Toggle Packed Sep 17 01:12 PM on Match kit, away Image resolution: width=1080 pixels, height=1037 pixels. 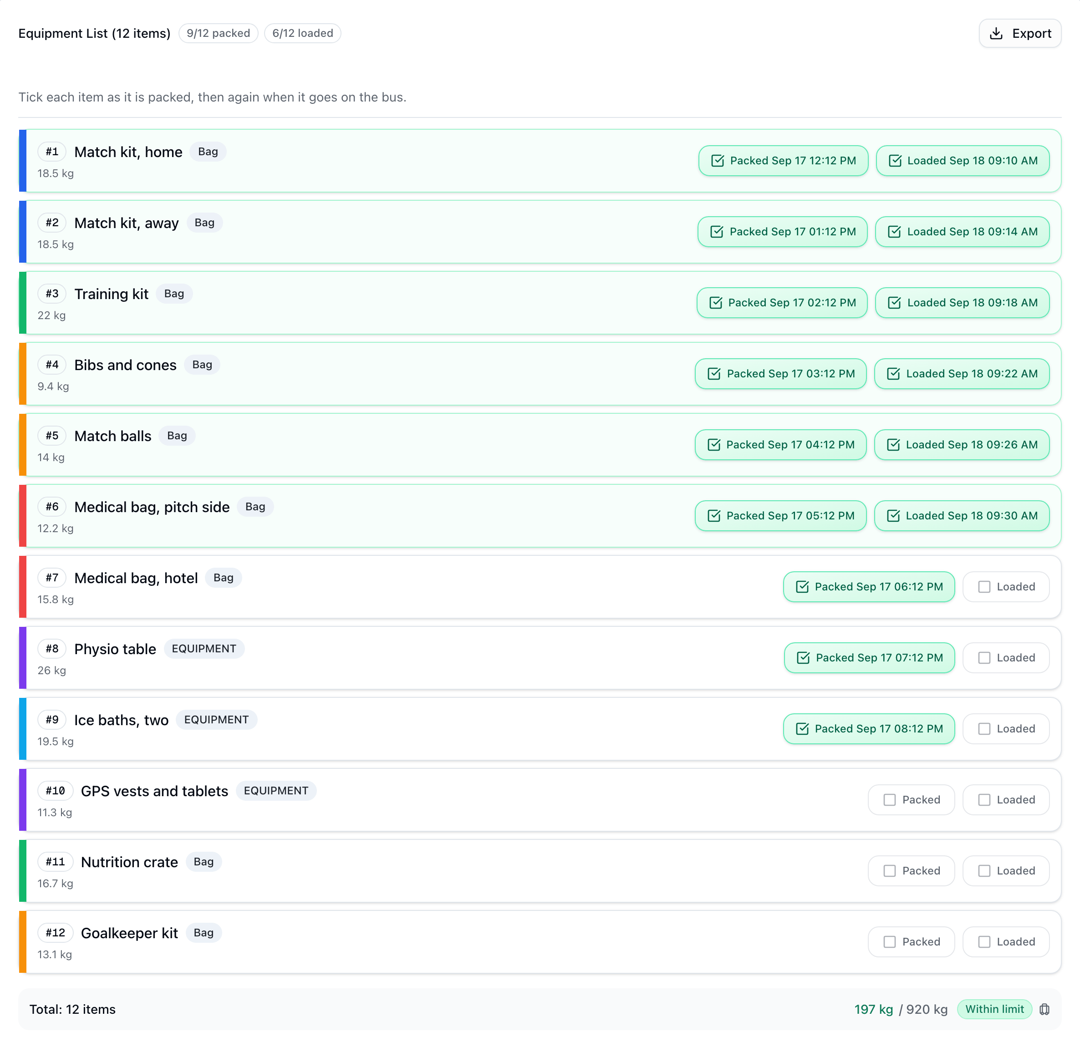(782, 232)
